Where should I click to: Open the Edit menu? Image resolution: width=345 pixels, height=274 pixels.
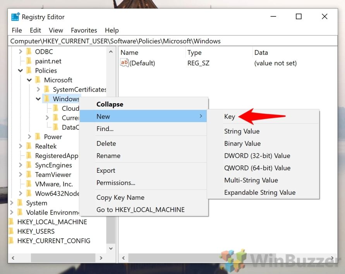35,30
